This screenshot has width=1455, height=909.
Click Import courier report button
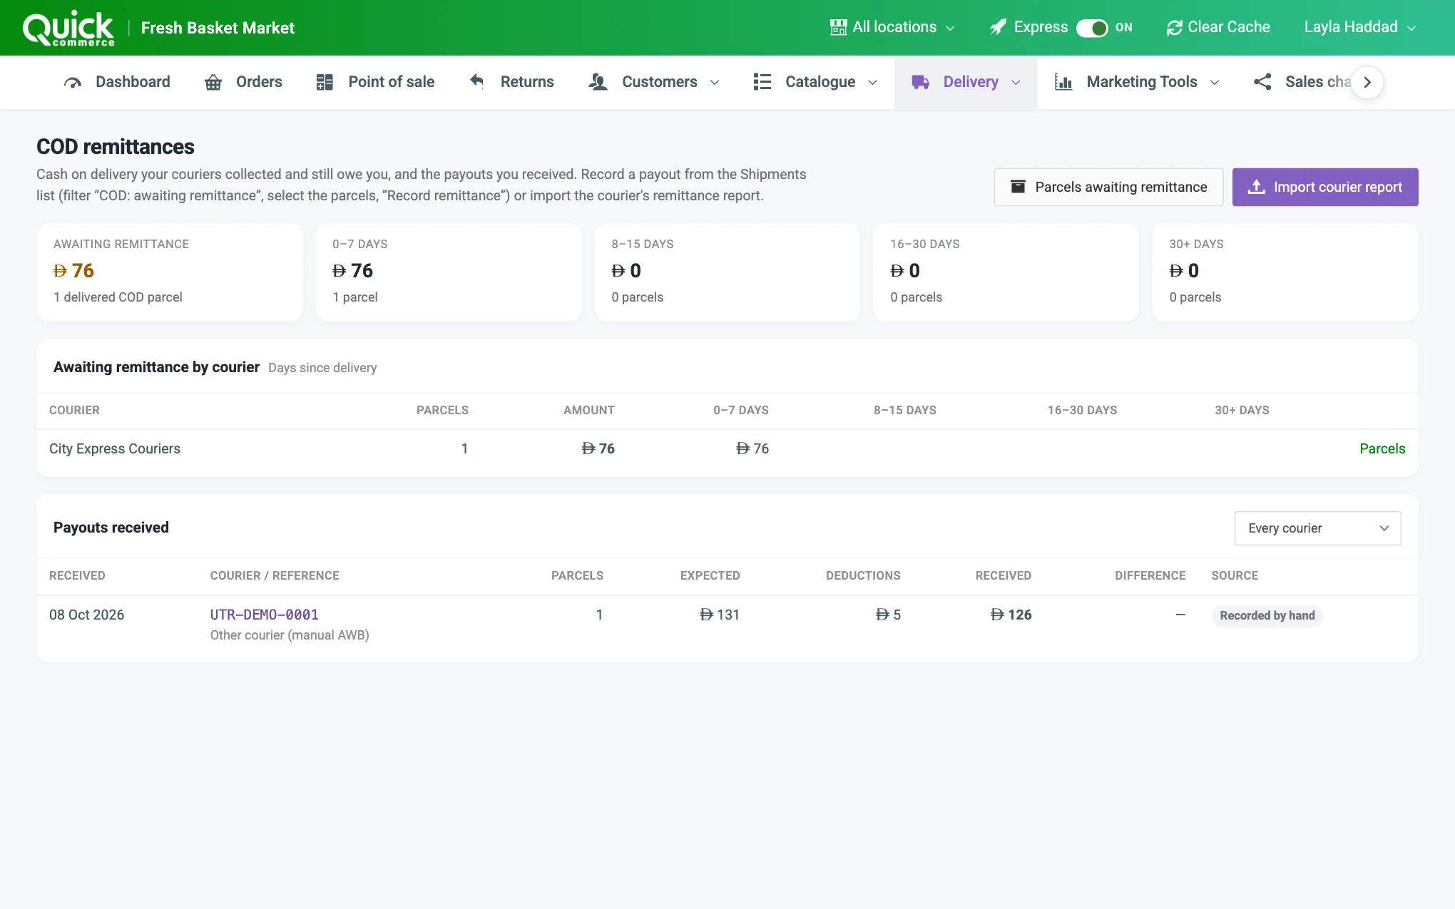point(1325,187)
